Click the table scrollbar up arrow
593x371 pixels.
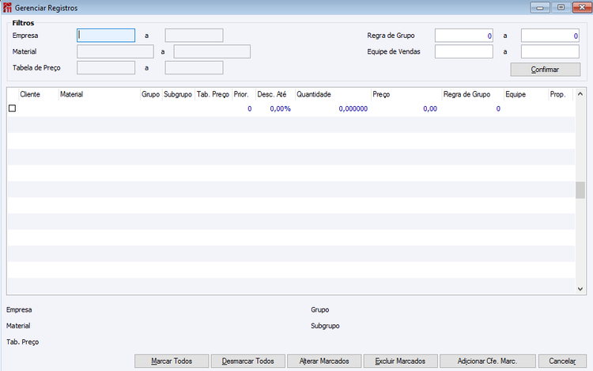[x=580, y=94]
